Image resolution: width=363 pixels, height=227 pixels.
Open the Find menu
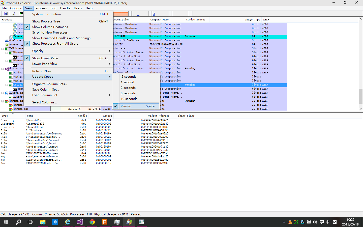53,8
